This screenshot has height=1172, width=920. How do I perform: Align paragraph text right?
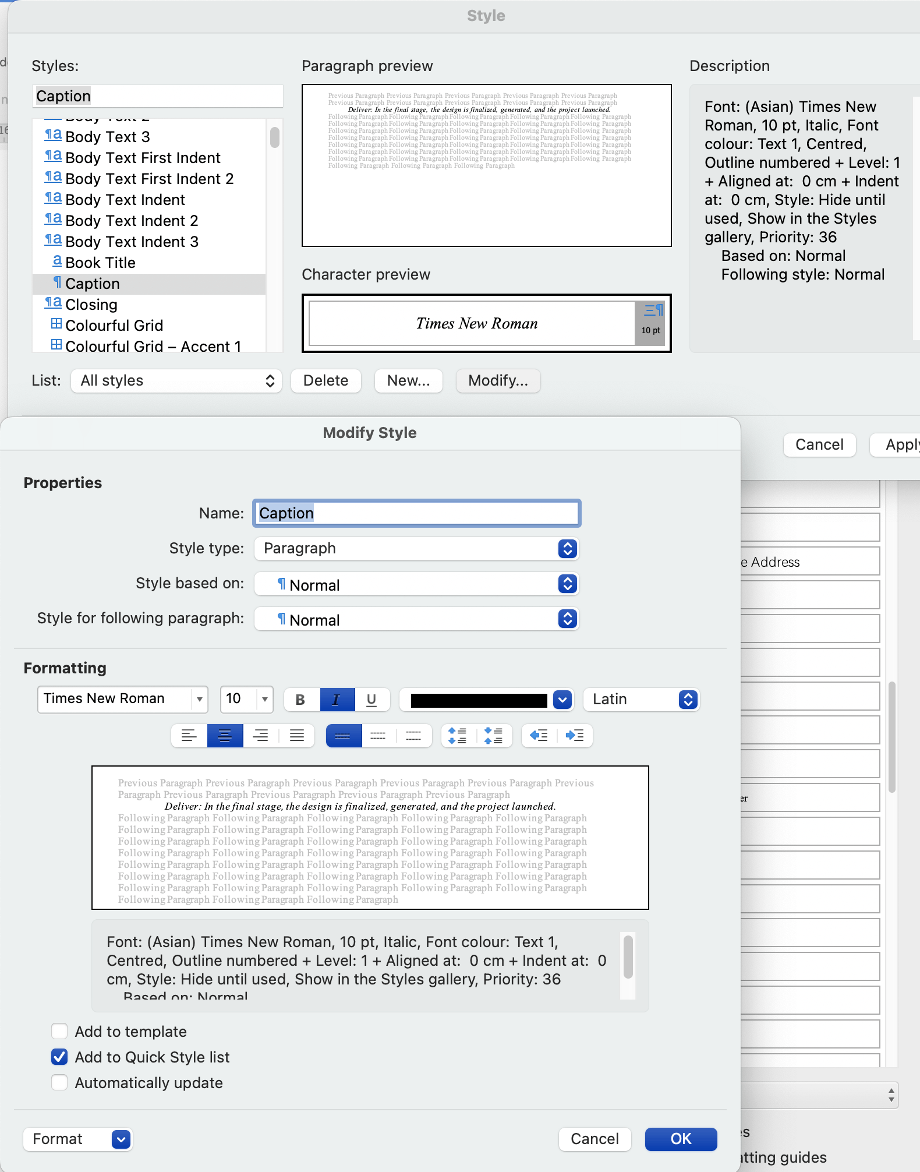click(261, 736)
